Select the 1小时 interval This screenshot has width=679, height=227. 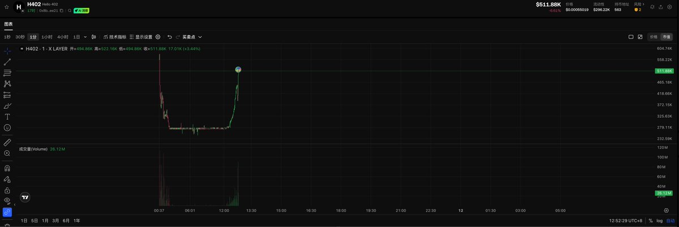coord(47,37)
